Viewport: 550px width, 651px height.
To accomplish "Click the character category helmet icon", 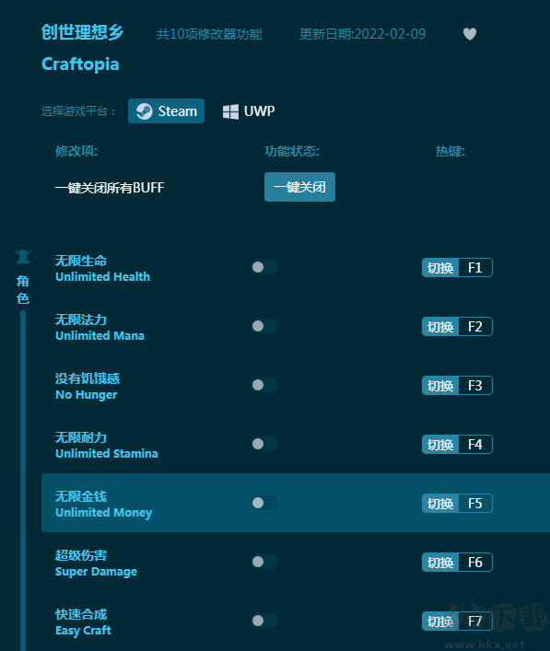I will [23, 257].
